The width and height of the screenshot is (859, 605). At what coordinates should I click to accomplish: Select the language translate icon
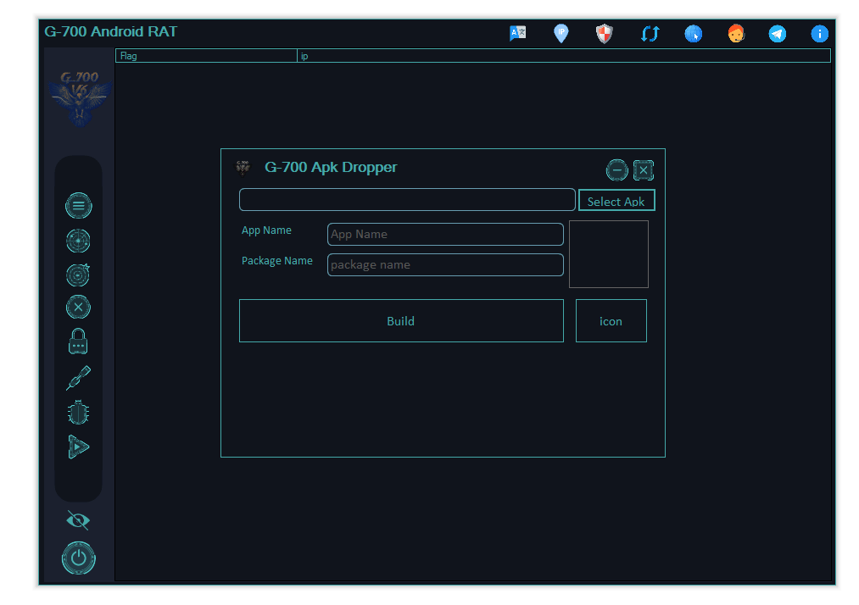(517, 33)
